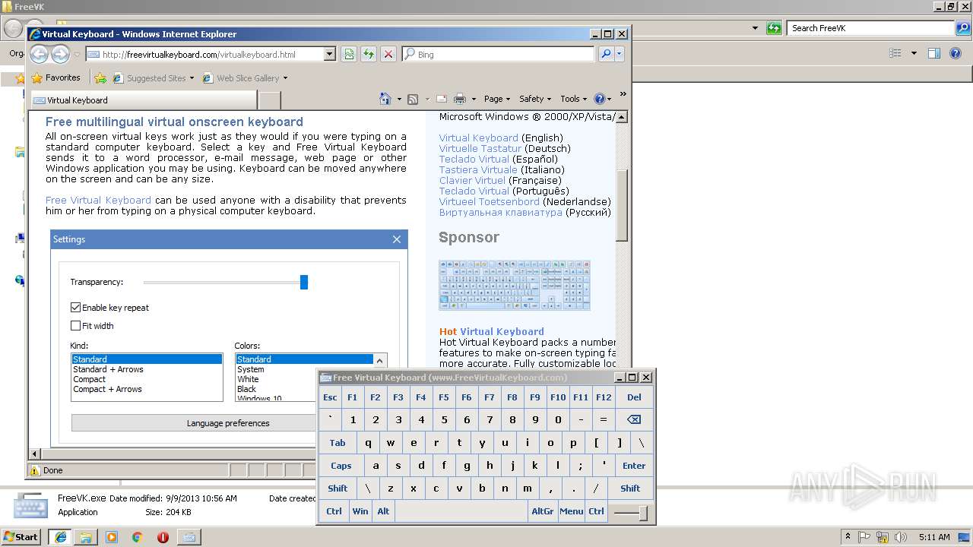Launch Internet Explorer from taskbar

[60, 537]
